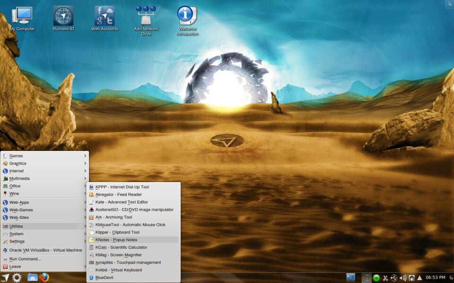
Task: Launch Kvkbd - Virtual Keyboard
Action: [133, 270]
